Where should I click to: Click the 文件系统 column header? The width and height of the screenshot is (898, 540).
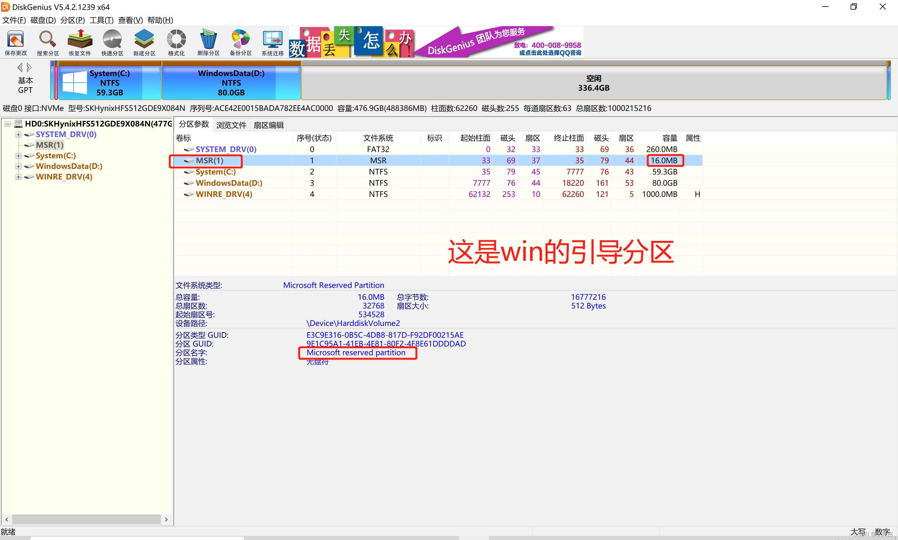378,138
